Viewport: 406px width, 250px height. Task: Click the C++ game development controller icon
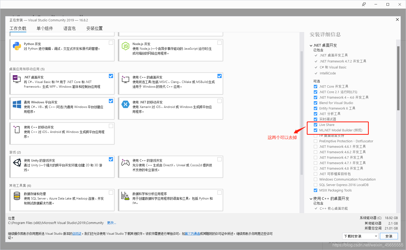126,163
